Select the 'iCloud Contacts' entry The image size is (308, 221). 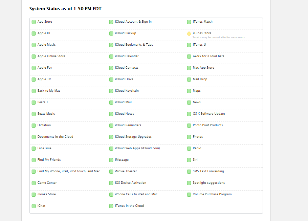(x=127, y=68)
